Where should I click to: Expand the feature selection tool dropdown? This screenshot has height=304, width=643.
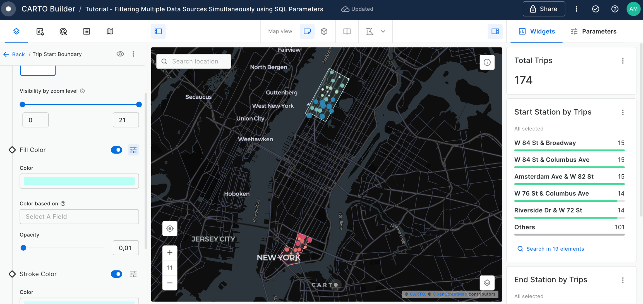point(383,31)
